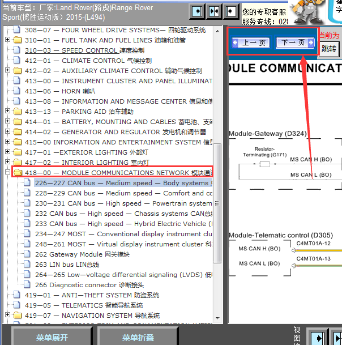Viewport: 342px width, 345px height.
Task: Click folder icon of 414-02 Generator and Regulator
Action: [18, 132]
